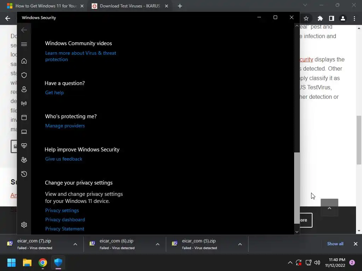Open Device security laptop icon

tap(24, 132)
